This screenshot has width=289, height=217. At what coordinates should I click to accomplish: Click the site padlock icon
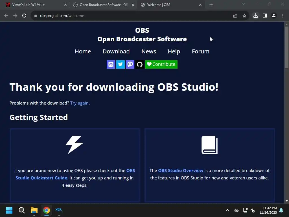coord(35,16)
